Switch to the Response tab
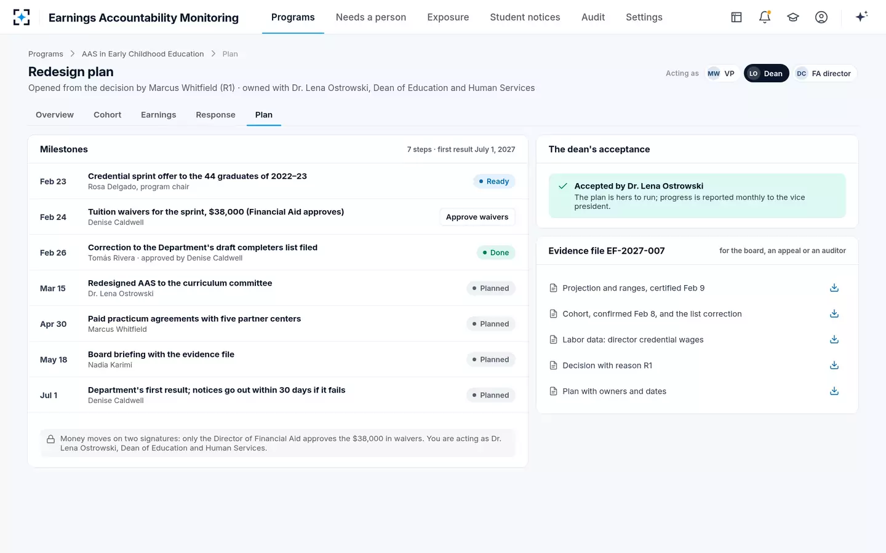Viewport: 886px width, 553px height. point(215,115)
